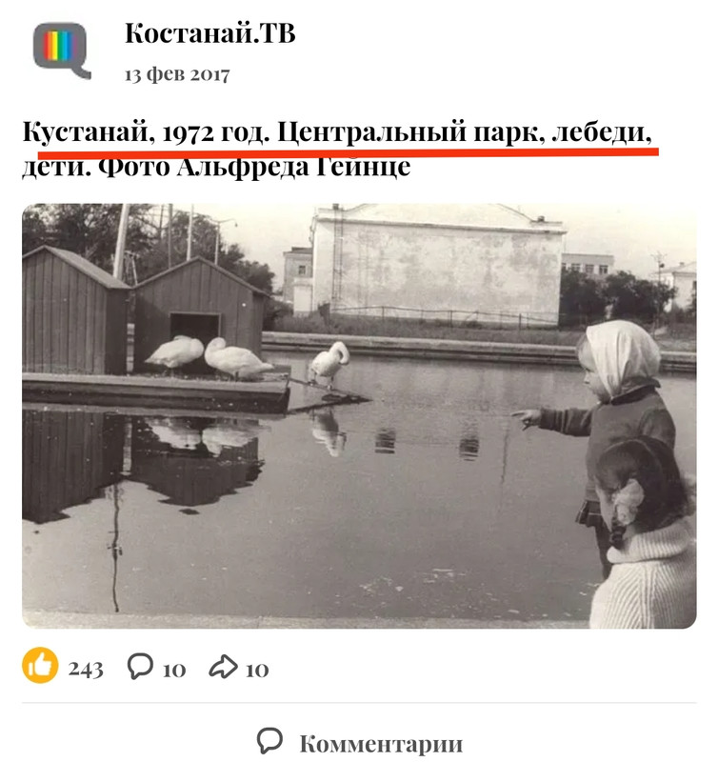Click the lone swan standing on the ramp
This screenshot has height=762, width=718.
(x=329, y=363)
